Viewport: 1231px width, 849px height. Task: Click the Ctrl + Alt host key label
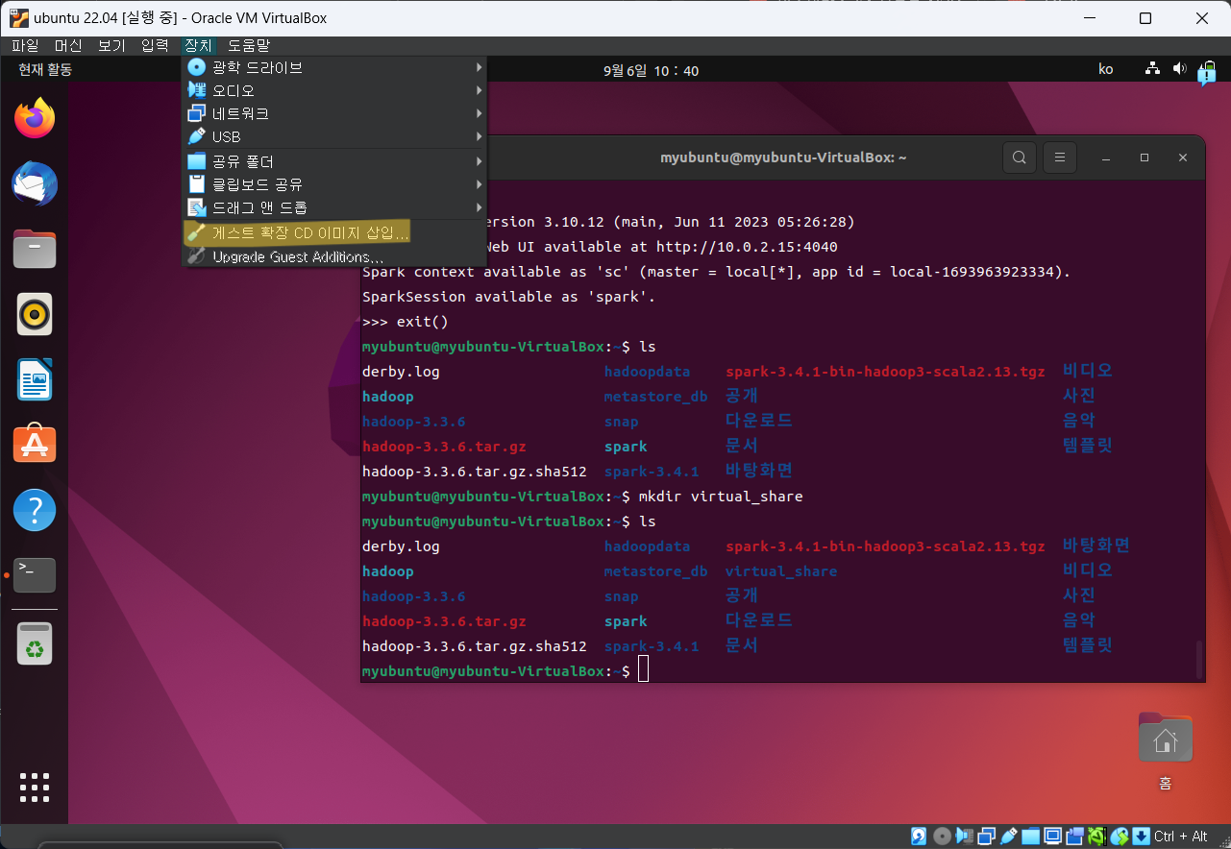tap(1181, 837)
